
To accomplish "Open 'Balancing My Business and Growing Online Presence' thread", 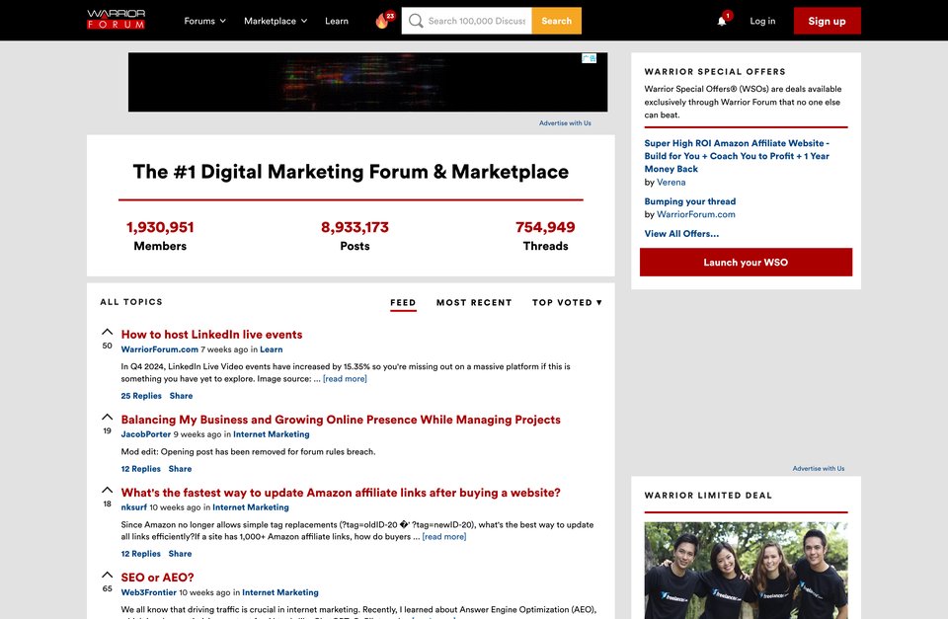I will pyautogui.click(x=341, y=420).
